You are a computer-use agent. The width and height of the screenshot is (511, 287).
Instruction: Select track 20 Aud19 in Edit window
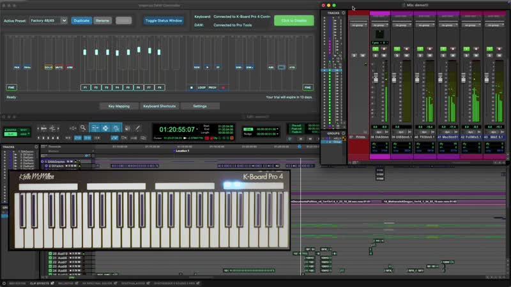point(60,253)
